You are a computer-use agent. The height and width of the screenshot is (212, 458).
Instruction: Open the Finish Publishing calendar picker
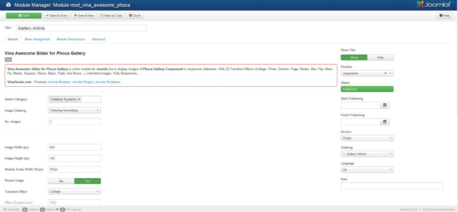pyautogui.click(x=385, y=122)
